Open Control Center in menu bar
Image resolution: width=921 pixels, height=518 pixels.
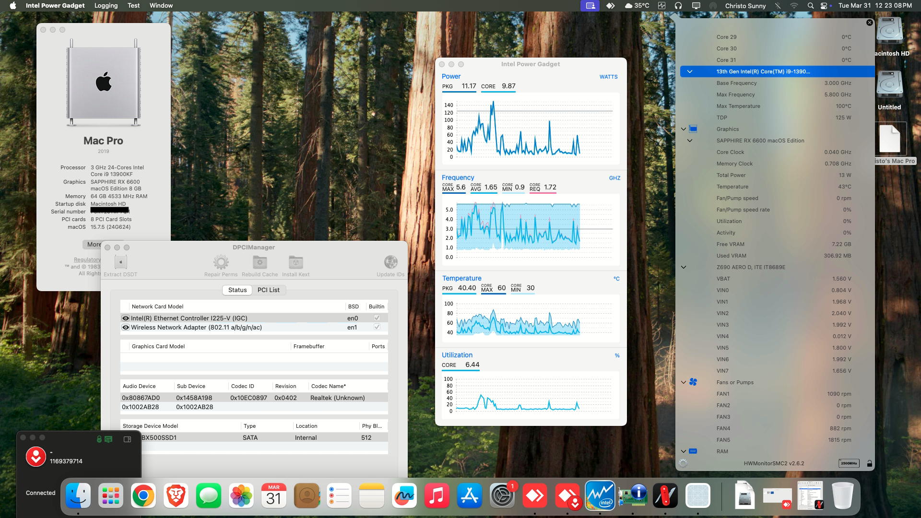click(825, 6)
